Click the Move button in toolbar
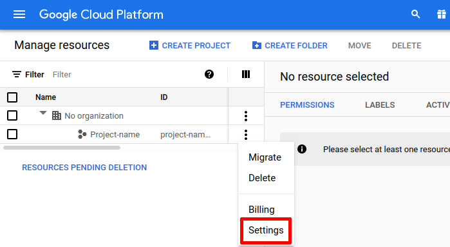This screenshot has width=450, height=247. 360,45
